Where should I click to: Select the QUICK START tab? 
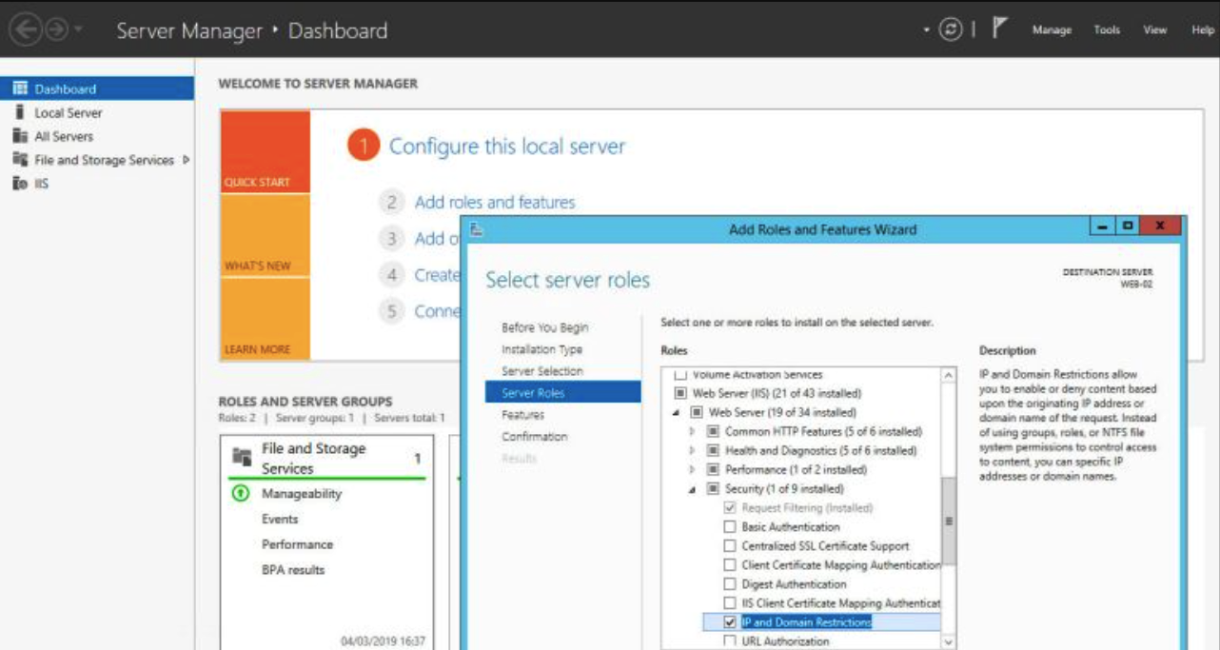coord(265,152)
